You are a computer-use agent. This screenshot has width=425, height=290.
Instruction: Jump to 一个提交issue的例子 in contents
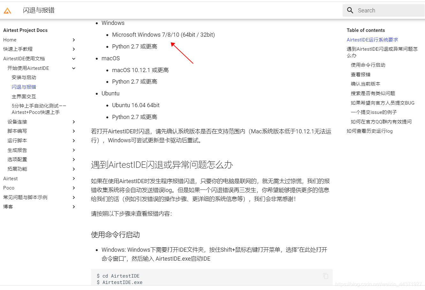374,112
